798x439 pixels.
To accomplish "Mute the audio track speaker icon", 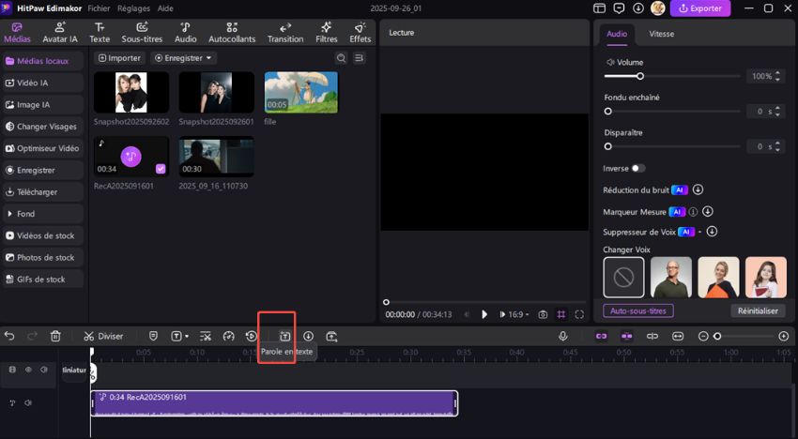I will [x=28, y=402].
